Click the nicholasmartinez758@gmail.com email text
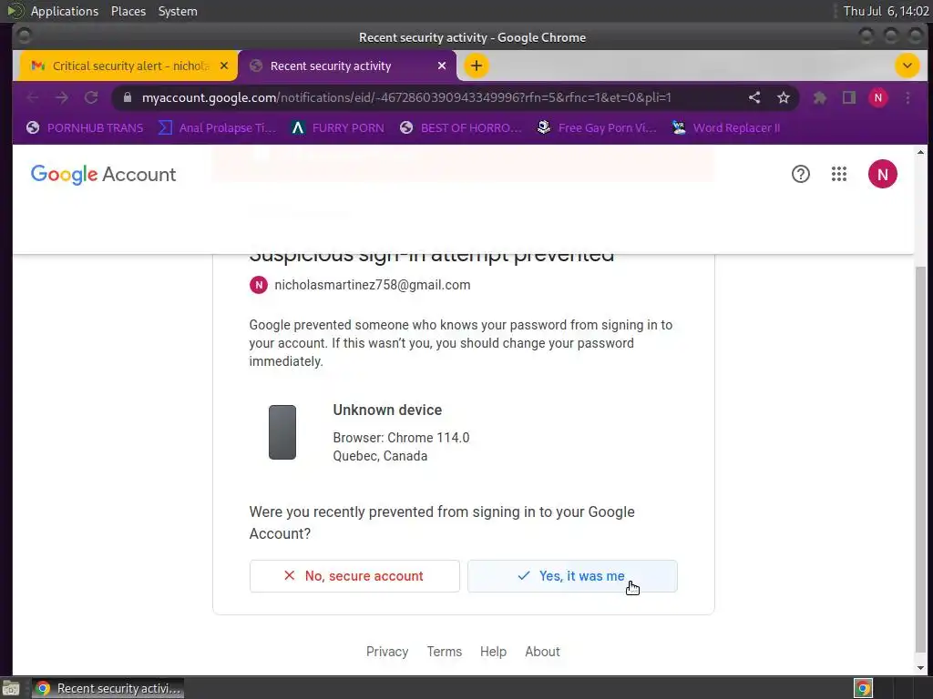 (x=373, y=285)
